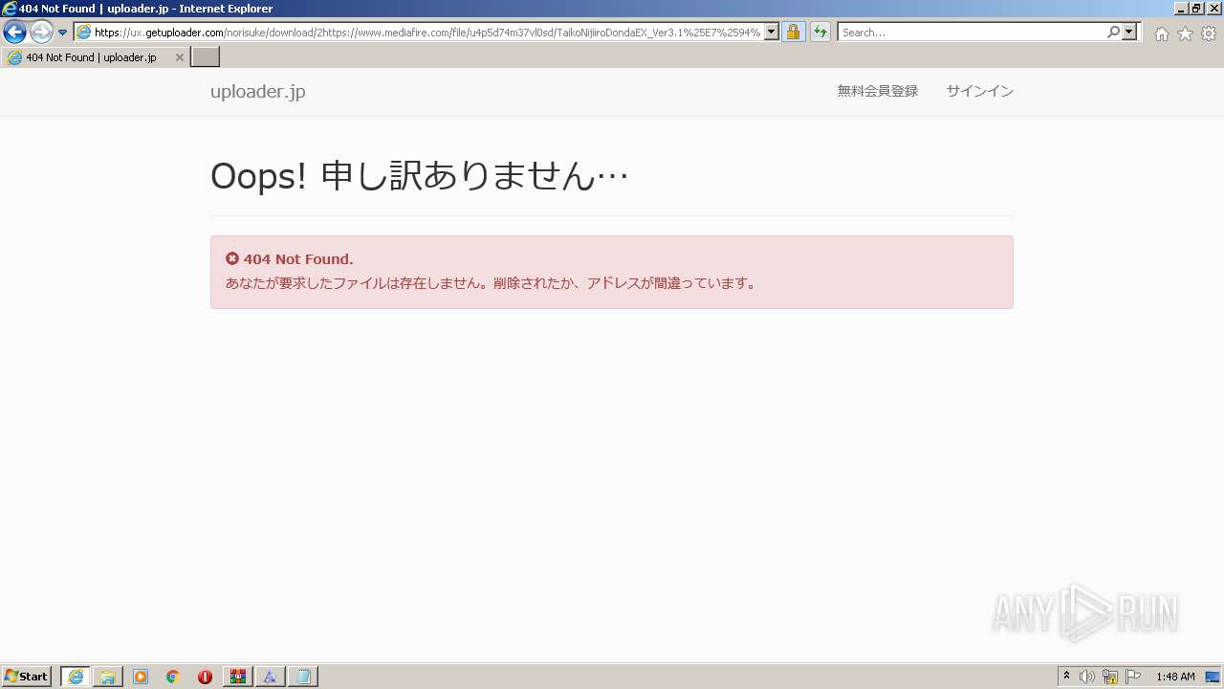This screenshot has width=1224, height=689.
Task: Click the Show Desktop icon at taskbar end
Action: click(x=1213, y=677)
